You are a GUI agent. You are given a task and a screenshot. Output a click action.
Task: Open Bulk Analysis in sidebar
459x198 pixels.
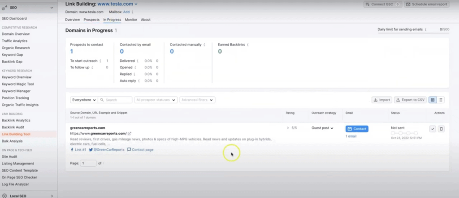(x=12, y=141)
